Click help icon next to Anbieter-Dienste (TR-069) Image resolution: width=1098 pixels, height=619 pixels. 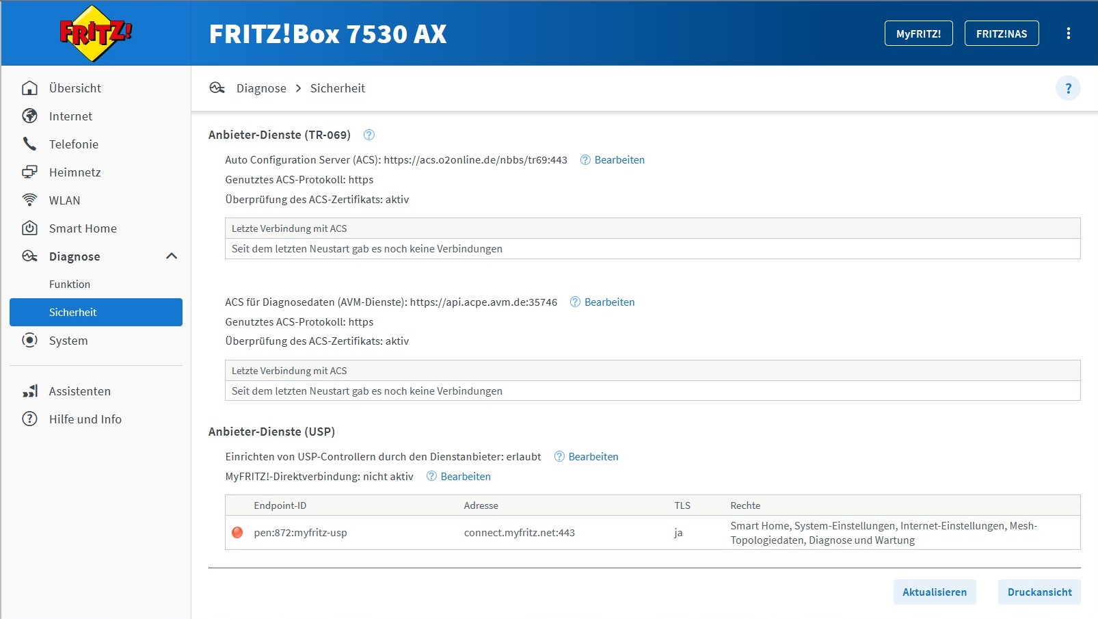(x=369, y=135)
